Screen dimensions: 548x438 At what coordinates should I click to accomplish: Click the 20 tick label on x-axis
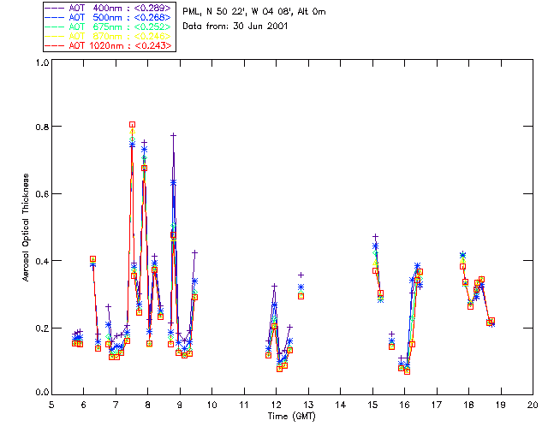point(533,404)
